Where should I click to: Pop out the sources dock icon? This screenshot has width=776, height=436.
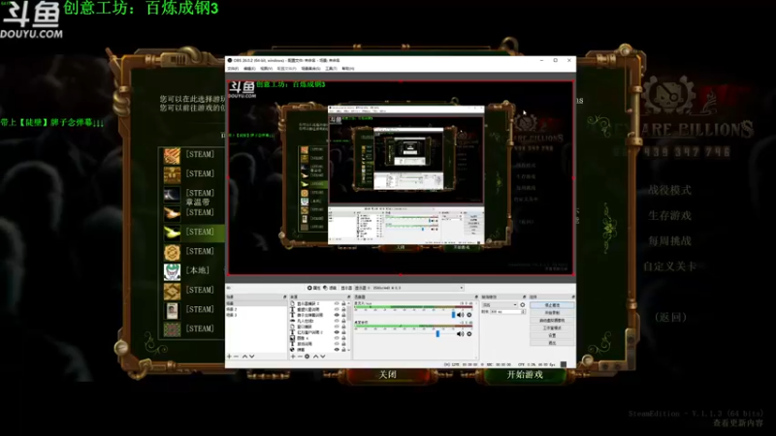pos(349,297)
